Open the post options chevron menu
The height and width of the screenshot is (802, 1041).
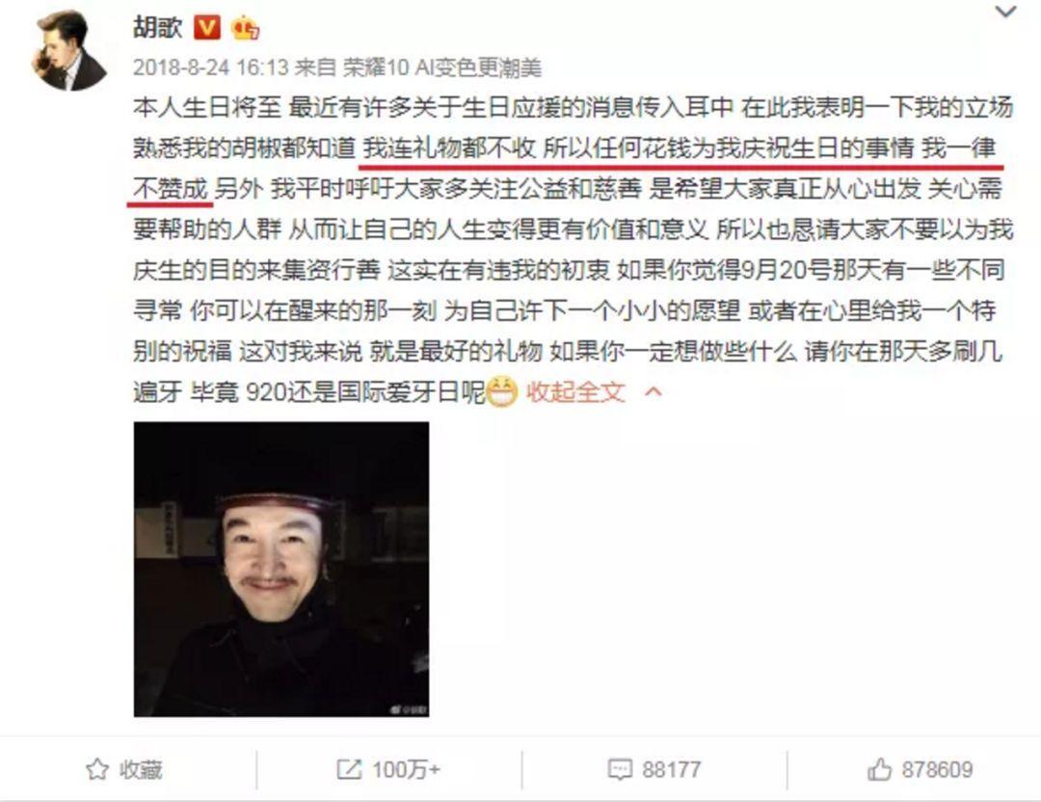[x=1005, y=12]
